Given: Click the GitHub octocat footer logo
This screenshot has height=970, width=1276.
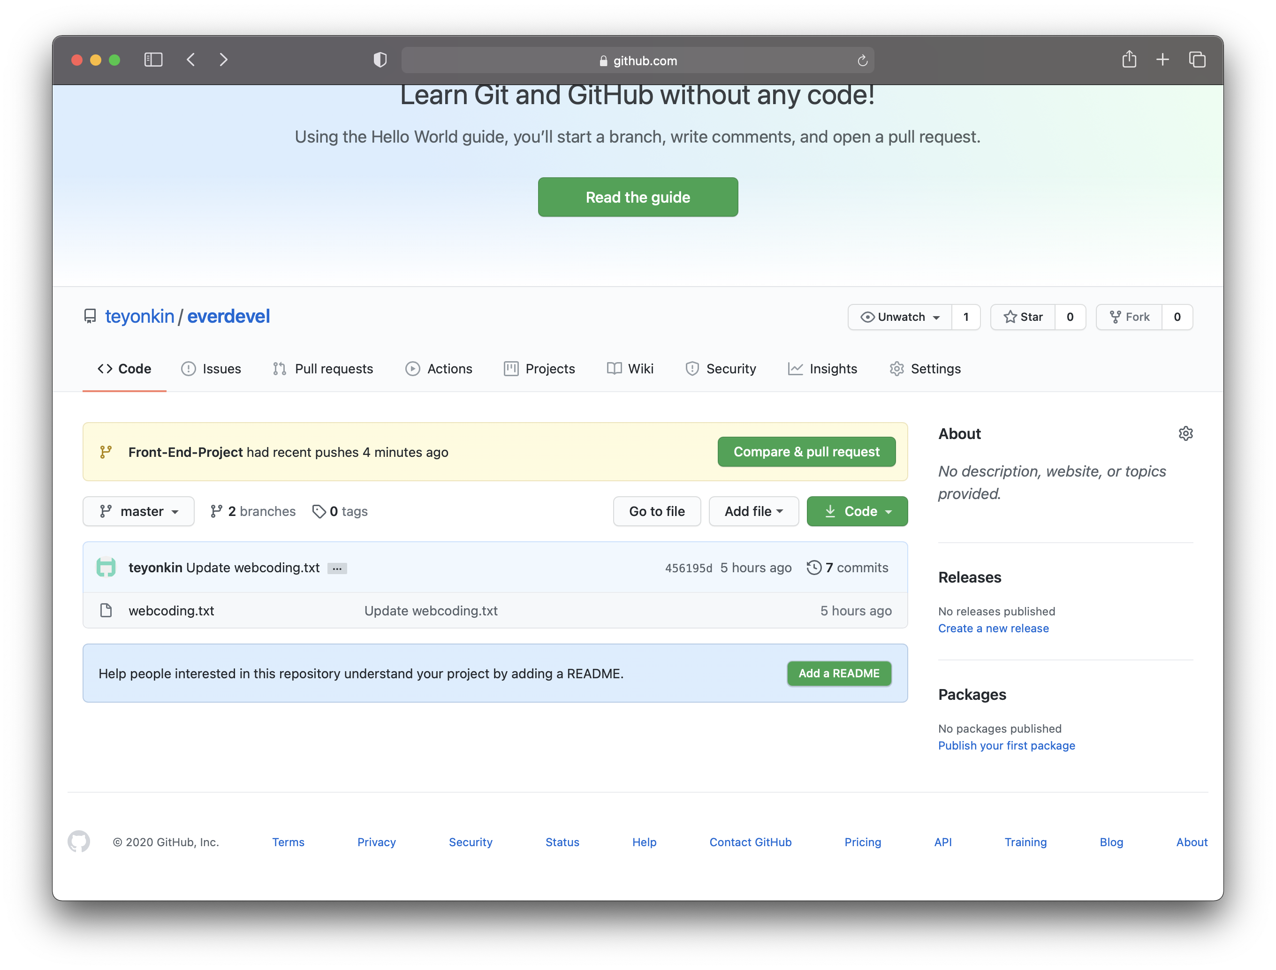Looking at the screenshot, I should 78,841.
